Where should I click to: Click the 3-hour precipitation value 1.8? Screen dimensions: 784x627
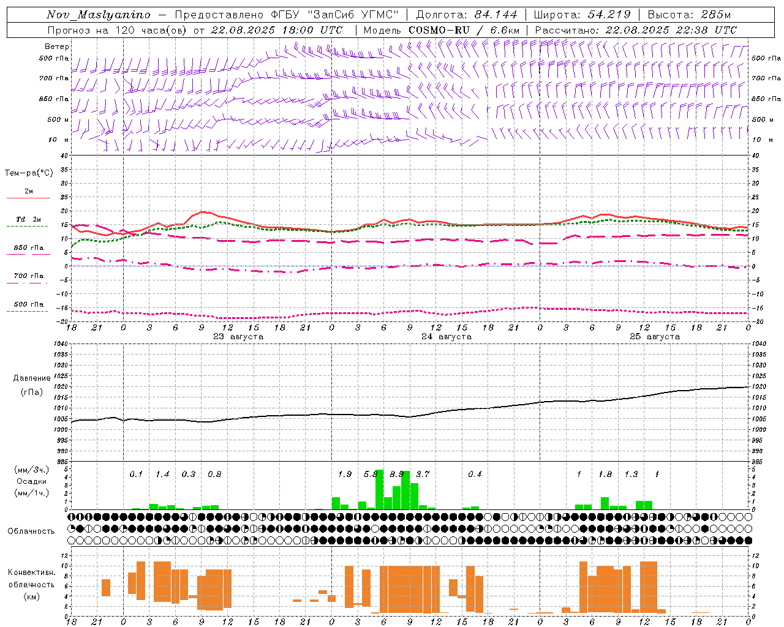605,474
